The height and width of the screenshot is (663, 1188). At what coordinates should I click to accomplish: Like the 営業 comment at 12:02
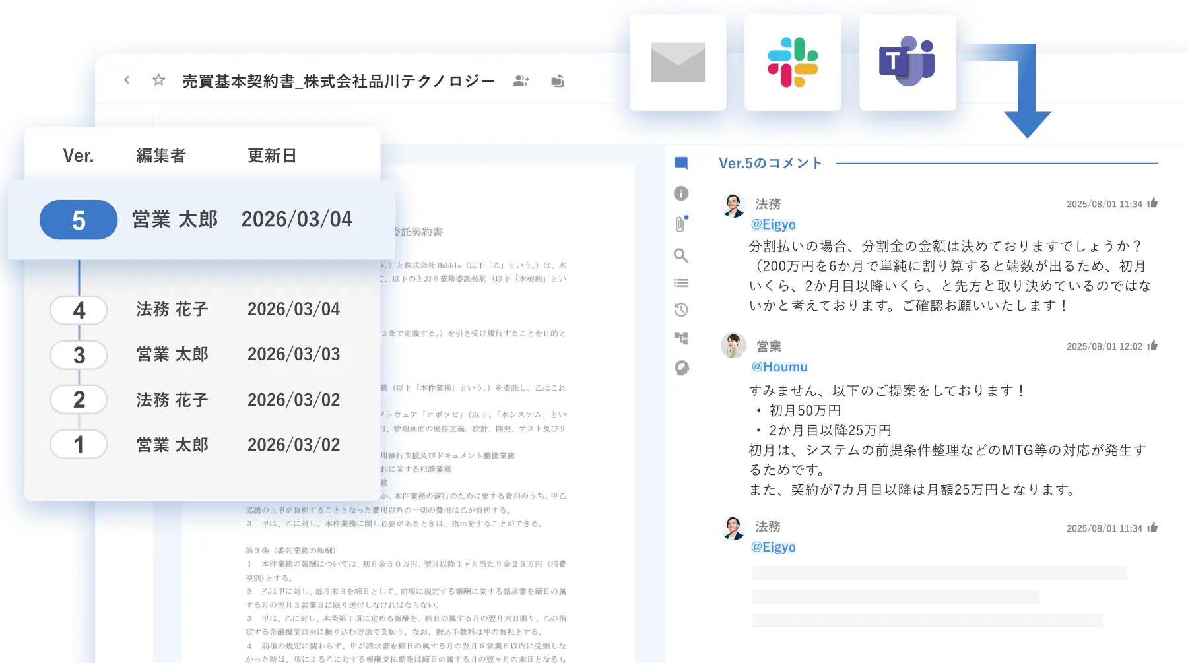(x=1152, y=346)
